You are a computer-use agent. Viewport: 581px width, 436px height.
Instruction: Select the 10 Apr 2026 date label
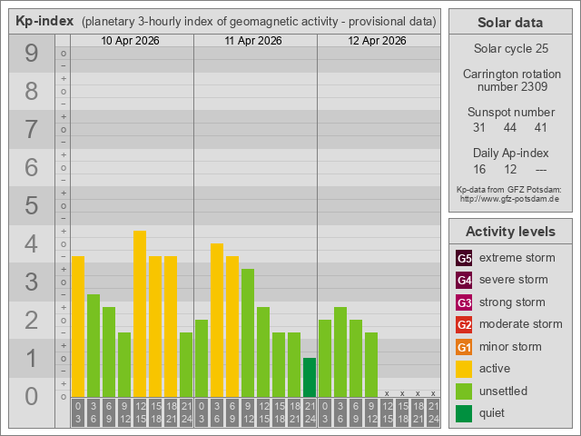tap(132, 41)
